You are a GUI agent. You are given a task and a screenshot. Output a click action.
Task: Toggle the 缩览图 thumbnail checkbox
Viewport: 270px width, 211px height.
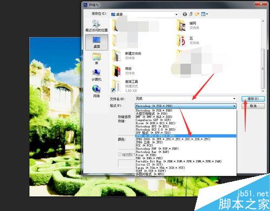(x=120, y=154)
